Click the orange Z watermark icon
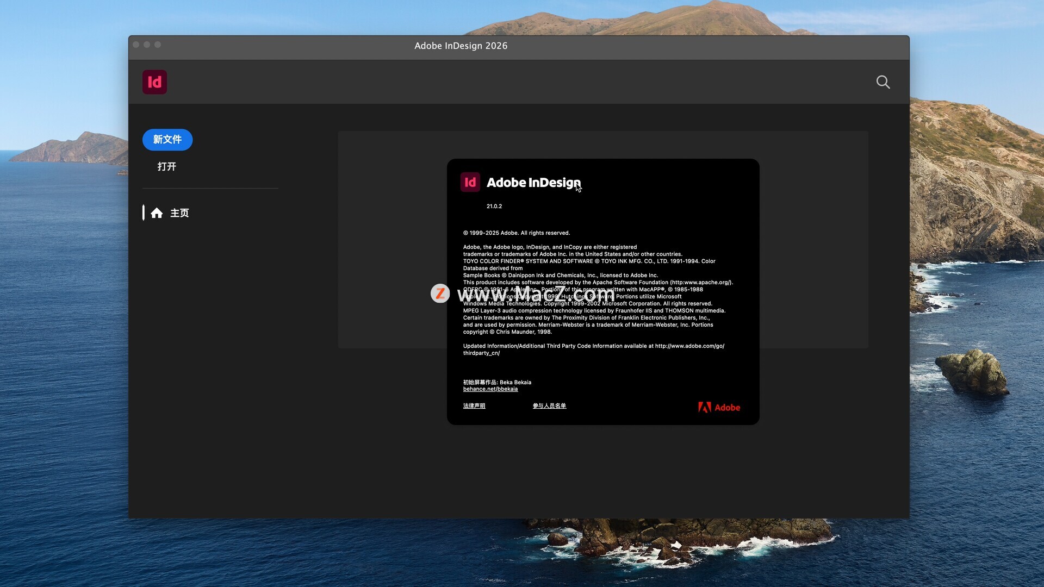The image size is (1044, 587). coord(440,293)
